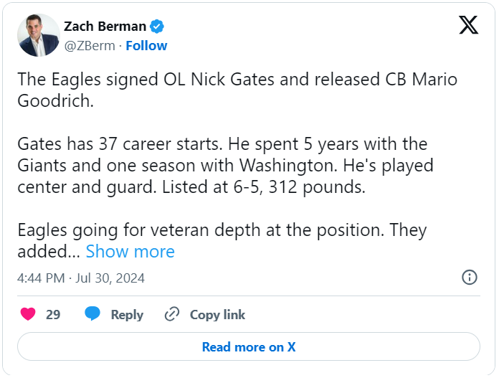Click the Zach Berman display name
Viewport: 499px width, 378px height.
point(105,27)
